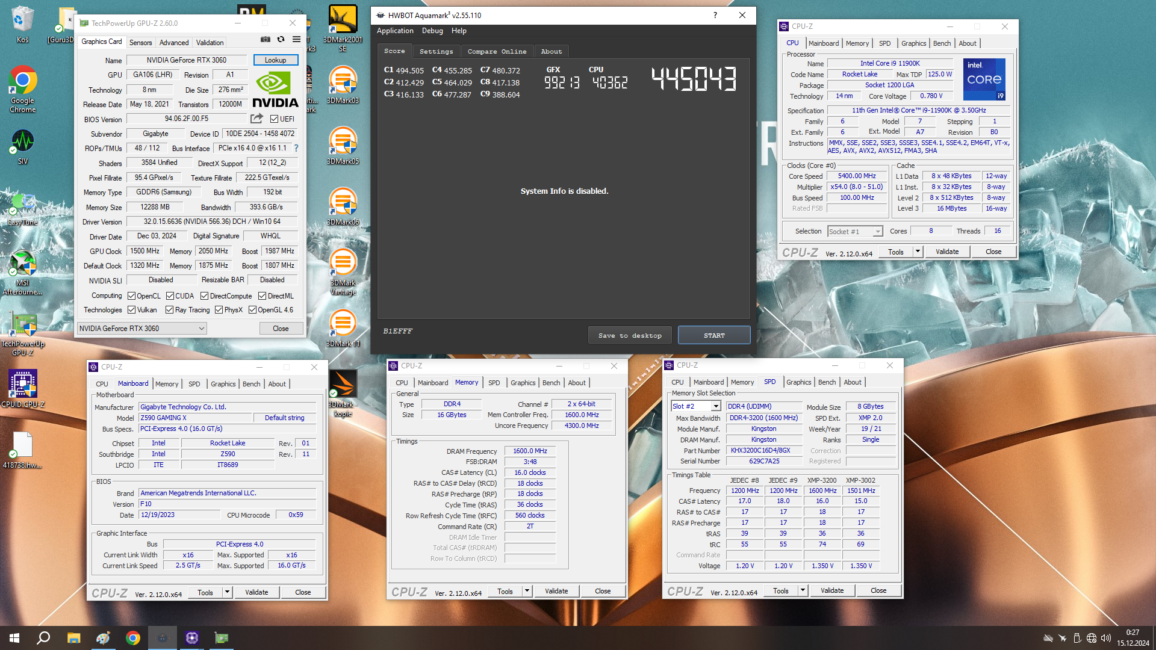Toggle OpenCL checkbox
This screenshot has height=650, width=1156.
[x=131, y=296]
